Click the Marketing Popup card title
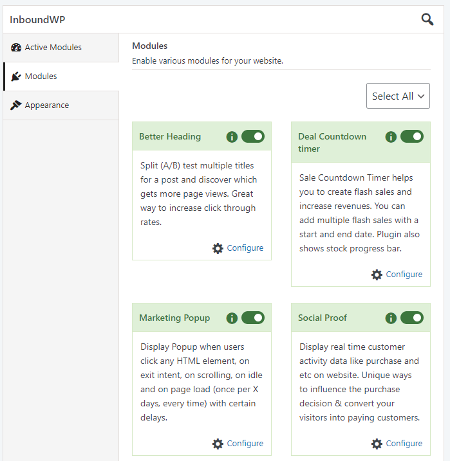This screenshot has height=461, width=450. [174, 318]
